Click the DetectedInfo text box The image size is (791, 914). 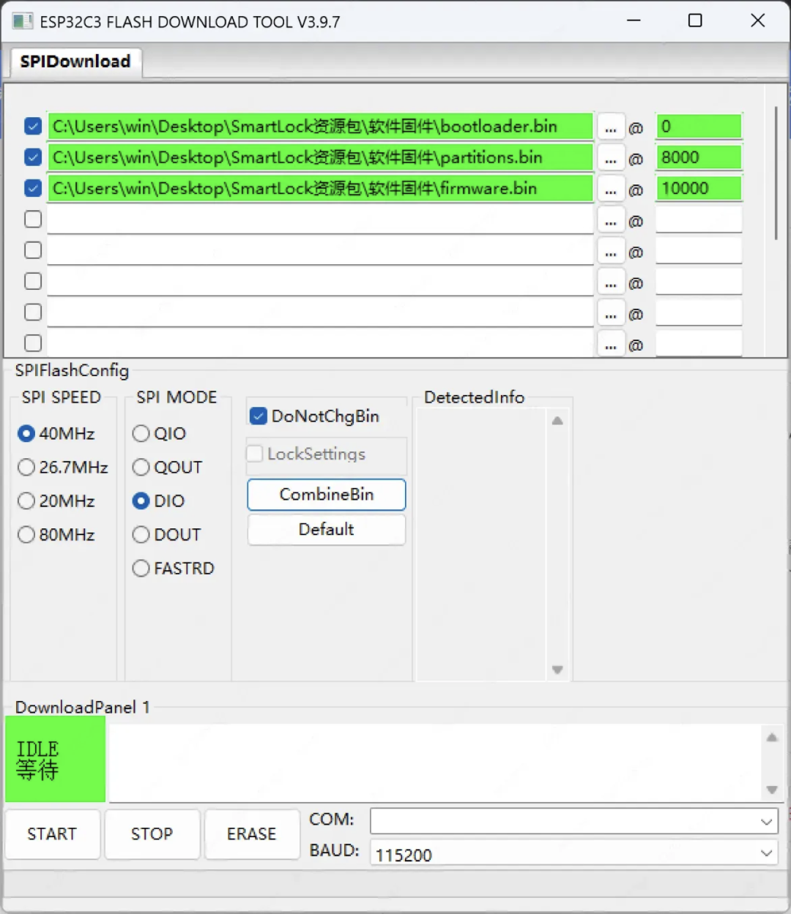click(x=481, y=544)
